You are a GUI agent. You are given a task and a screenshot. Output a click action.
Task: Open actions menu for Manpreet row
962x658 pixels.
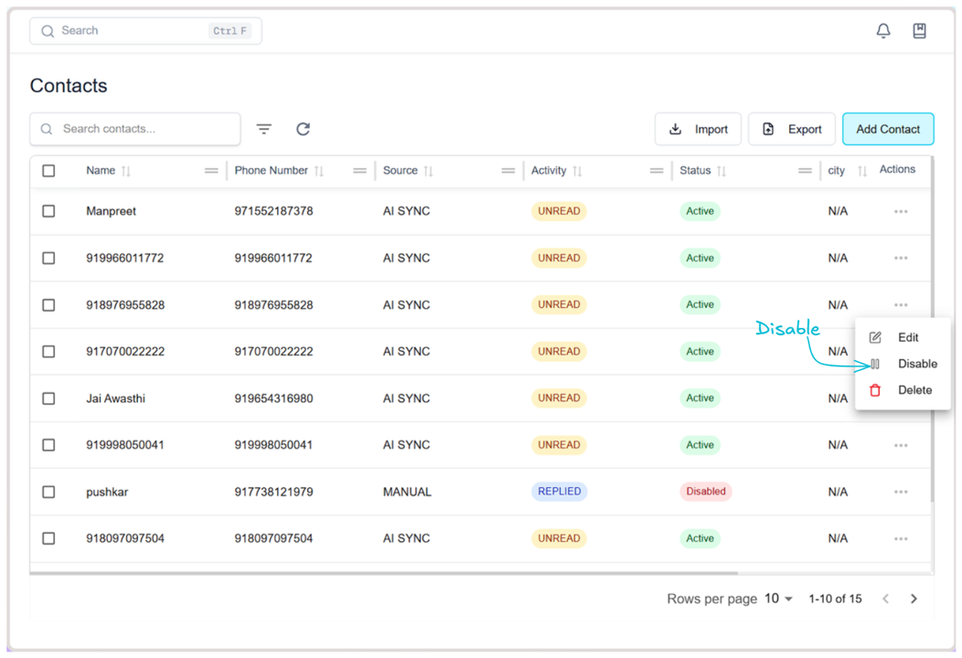click(901, 211)
